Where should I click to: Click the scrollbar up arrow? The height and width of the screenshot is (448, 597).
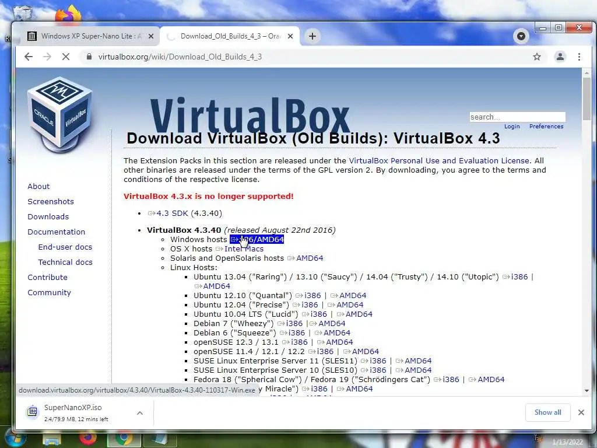(587, 73)
